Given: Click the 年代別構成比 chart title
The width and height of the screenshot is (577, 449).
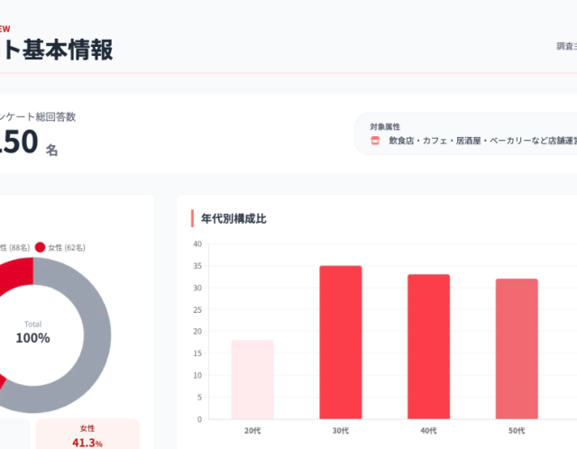Looking at the screenshot, I should [x=234, y=218].
